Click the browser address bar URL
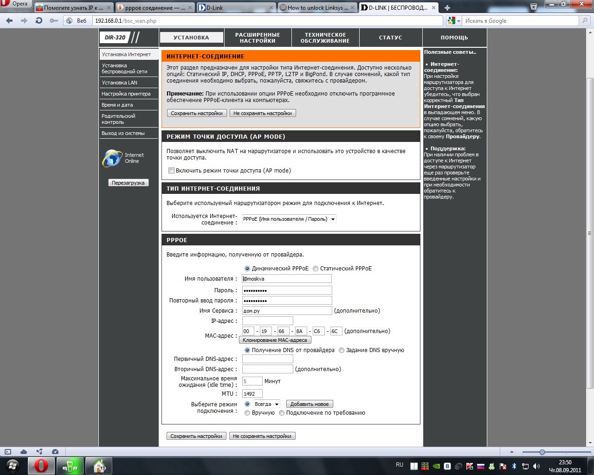The height and width of the screenshot is (475, 594). point(268,21)
